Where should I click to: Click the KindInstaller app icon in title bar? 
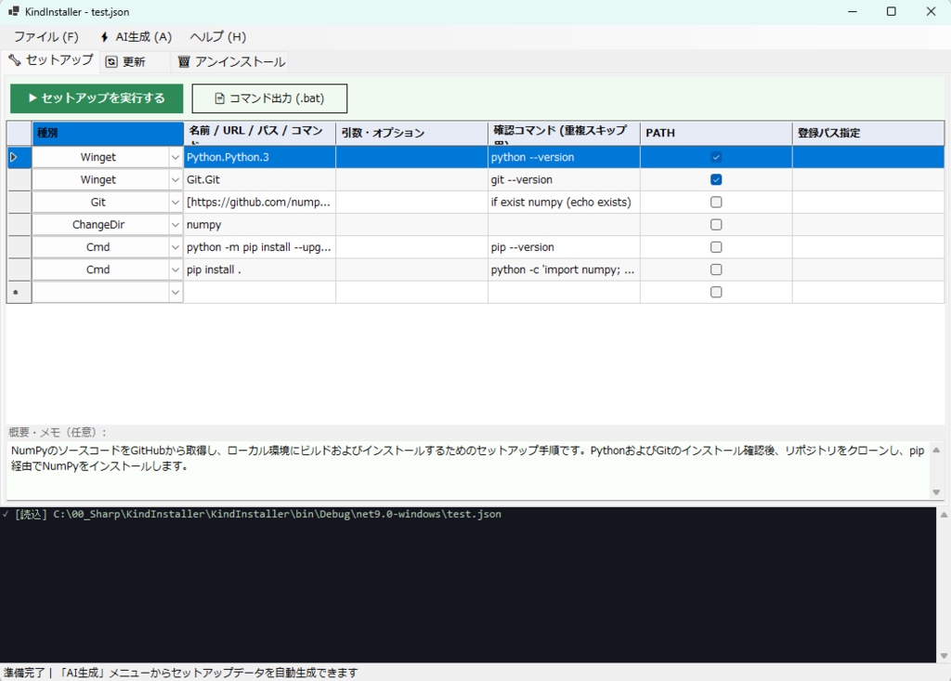pyautogui.click(x=13, y=11)
